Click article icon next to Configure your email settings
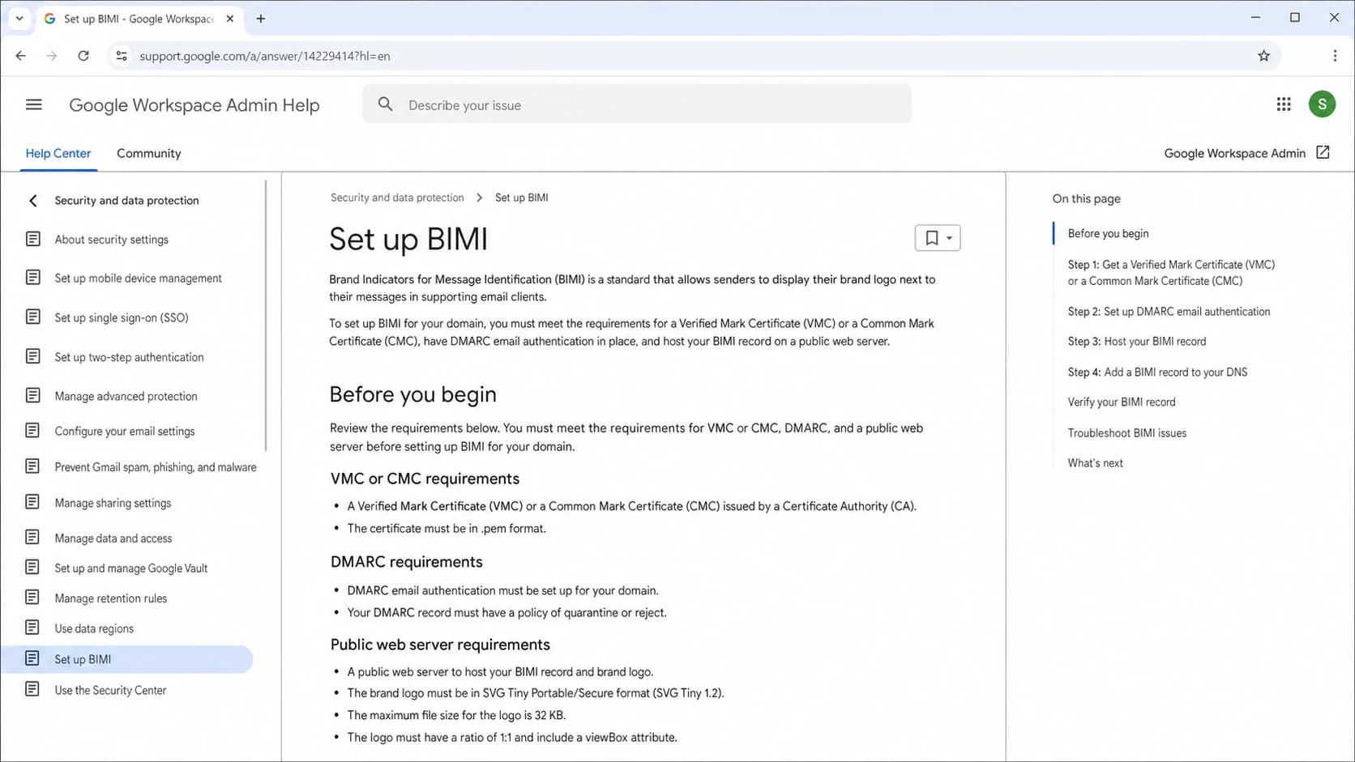Screen dimensions: 1355x762 tap(32, 430)
